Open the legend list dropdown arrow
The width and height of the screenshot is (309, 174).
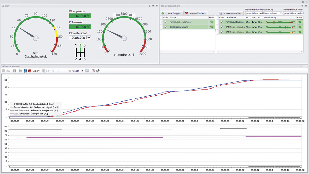[90, 71]
